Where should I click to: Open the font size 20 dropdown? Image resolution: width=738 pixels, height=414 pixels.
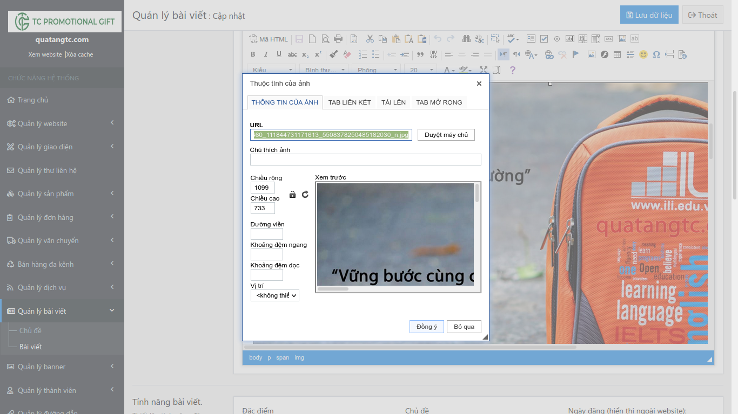click(x=420, y=70)
